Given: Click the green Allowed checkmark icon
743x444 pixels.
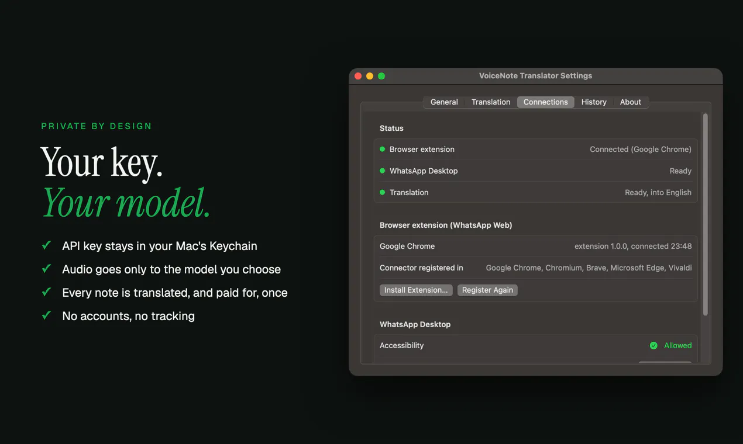Looking at the screenshot, I should (x=653, y=345).
